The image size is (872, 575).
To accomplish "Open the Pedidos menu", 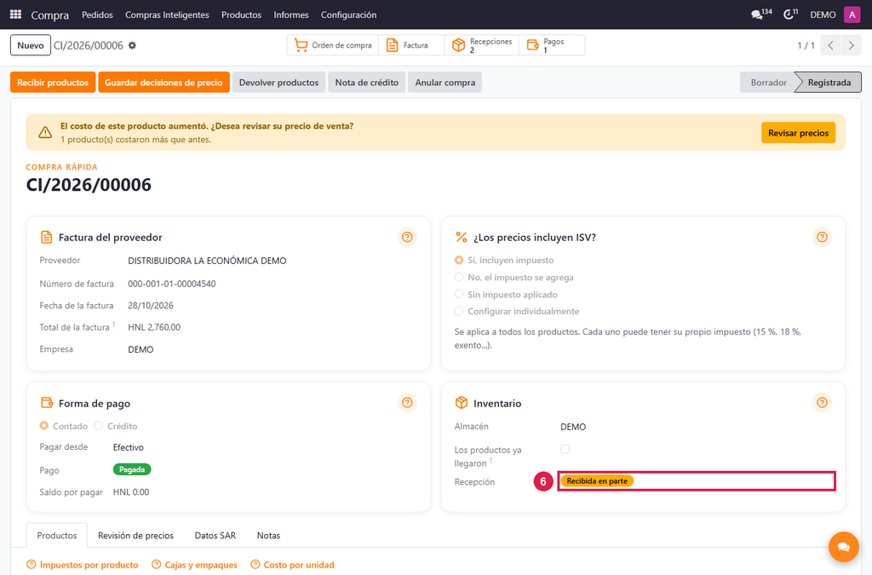I will coord(97,15).
